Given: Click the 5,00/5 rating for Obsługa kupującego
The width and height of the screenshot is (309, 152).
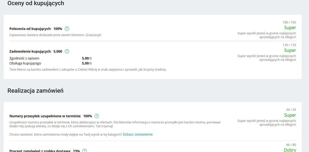Looking at the screenshot, I should 87,63.
